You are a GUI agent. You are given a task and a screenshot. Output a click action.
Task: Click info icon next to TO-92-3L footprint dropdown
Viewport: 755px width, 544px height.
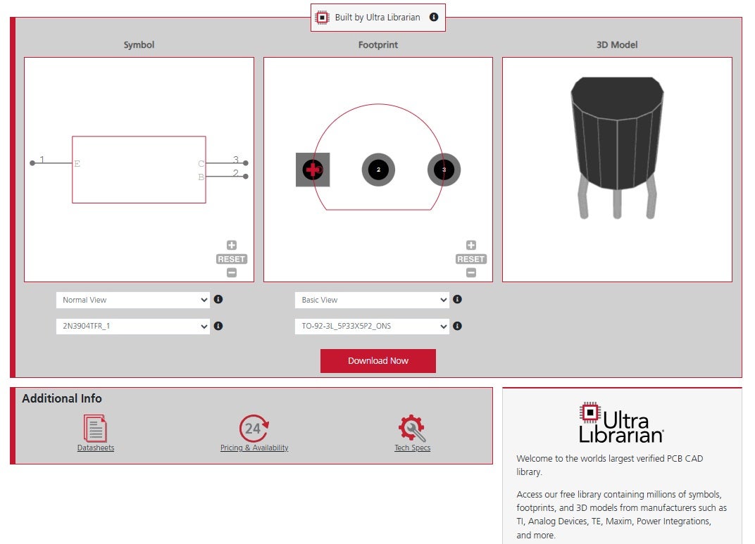[457, 326]
